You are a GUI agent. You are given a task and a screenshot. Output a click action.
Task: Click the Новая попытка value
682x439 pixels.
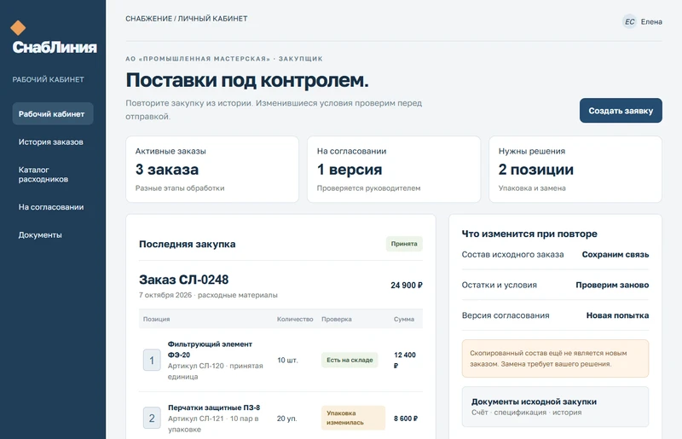pyautogui.click(x=617, y=315)
